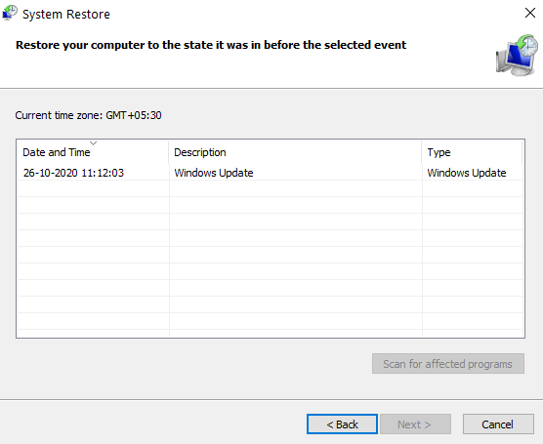Go to the previous step with Back
The image size is (543, 444).
coord(342,424)
